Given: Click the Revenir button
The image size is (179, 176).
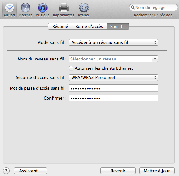Looking at the screenshot, I should 118,171.
